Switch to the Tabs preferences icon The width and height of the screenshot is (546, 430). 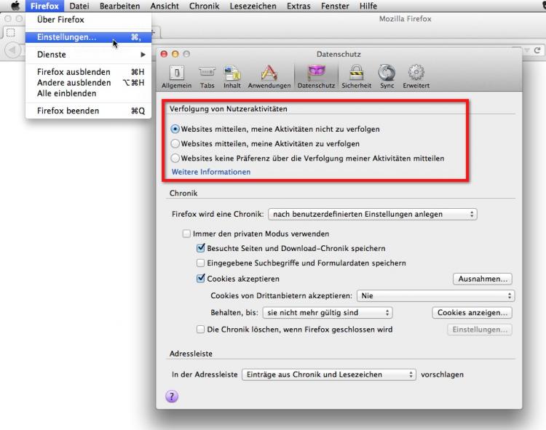tap(207, 76)
